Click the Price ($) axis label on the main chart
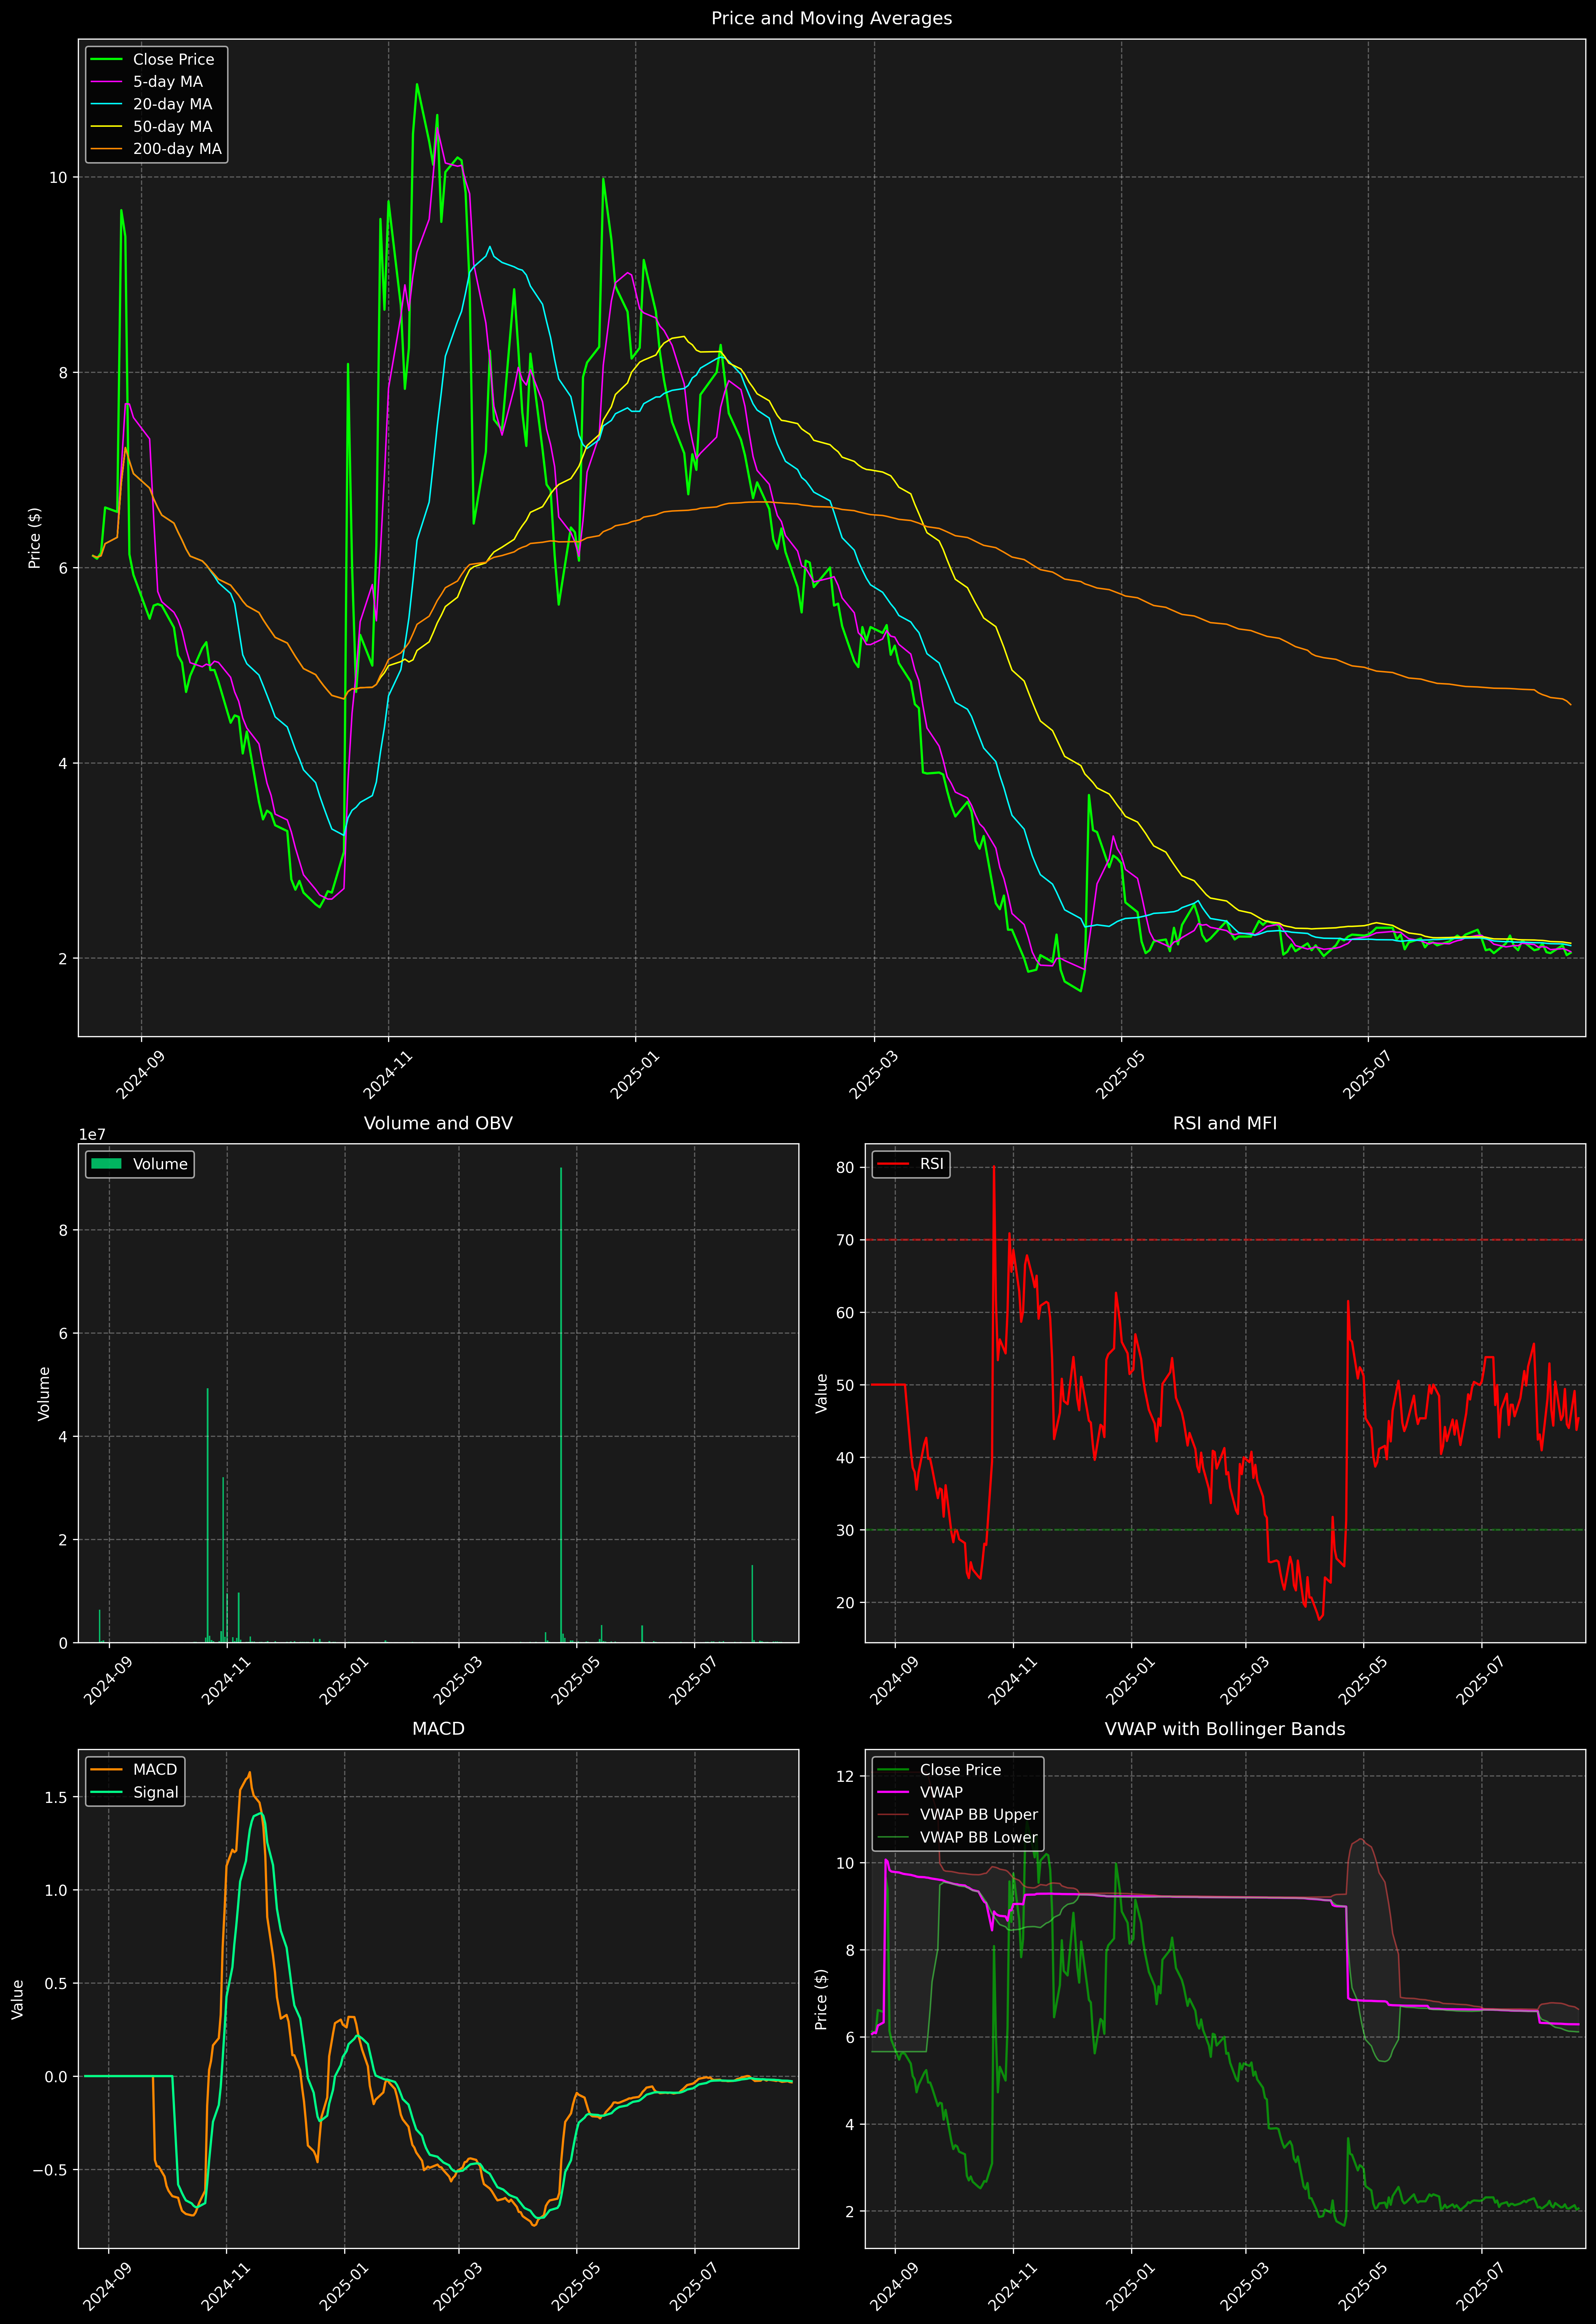Viewport: 1596px width, 2324px height. coord(35,538)
